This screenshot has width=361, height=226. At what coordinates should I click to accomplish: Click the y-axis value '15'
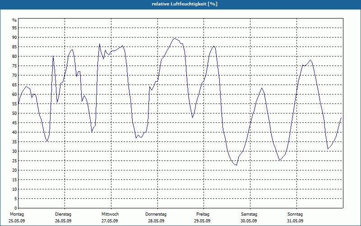(x=14, y=180)
